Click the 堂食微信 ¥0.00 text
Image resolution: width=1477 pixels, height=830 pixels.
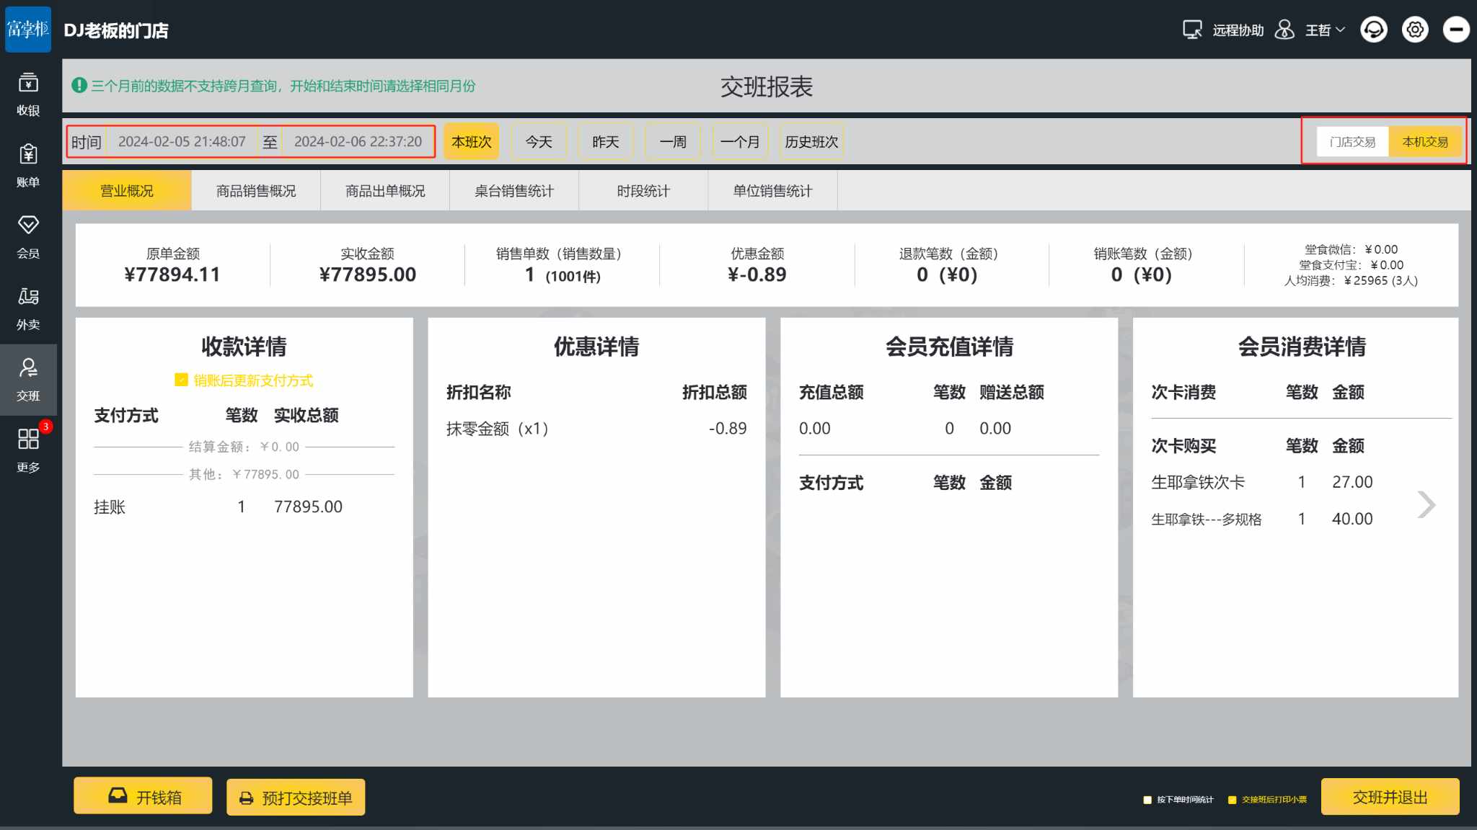[1351, 249]
